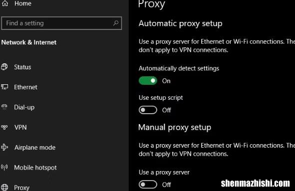Go to Dial-up settings
The width and height of the screenshot is (295, 191).
(24, 107)
